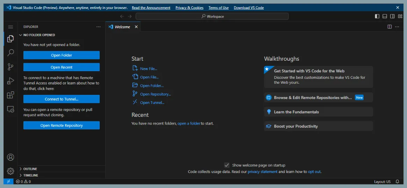This screenshot has width=407, height=188.
Task: Click the Accounts icon
Action: (10, 157)
